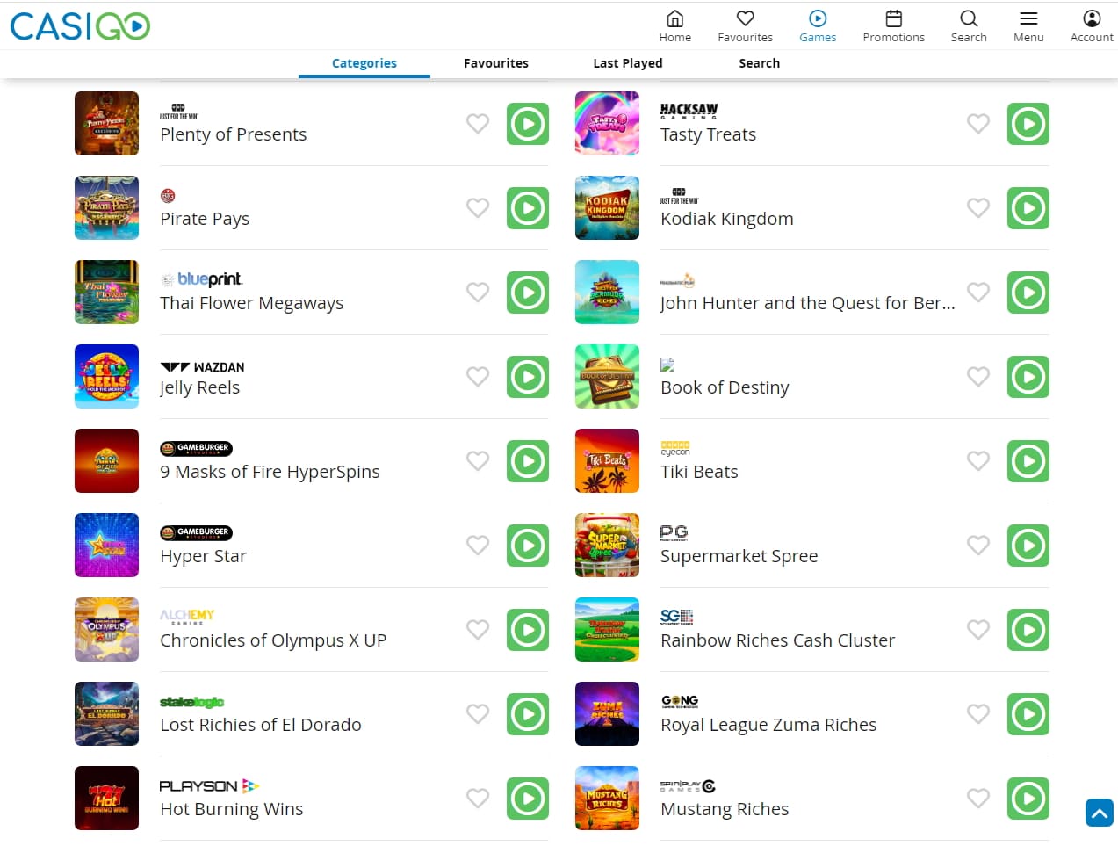Favourite Chronicles of Olympus X UP
This screenshot has height=846, width=1118.
478,630
